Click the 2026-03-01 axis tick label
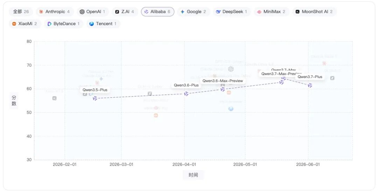The width and height of the screenshot is (378, 193). 121,164
